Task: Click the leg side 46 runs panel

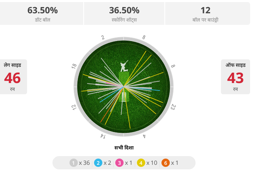Action: [x=13, y=77]
